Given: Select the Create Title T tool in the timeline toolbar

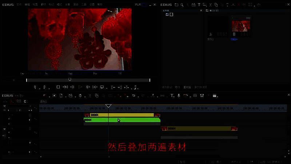Looking at the screenshot, I should pos(172,95).
